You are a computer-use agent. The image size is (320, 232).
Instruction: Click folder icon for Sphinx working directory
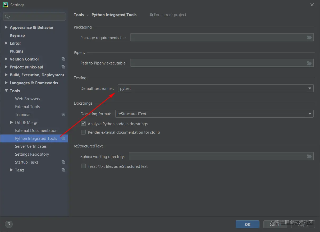pos(309,156)
